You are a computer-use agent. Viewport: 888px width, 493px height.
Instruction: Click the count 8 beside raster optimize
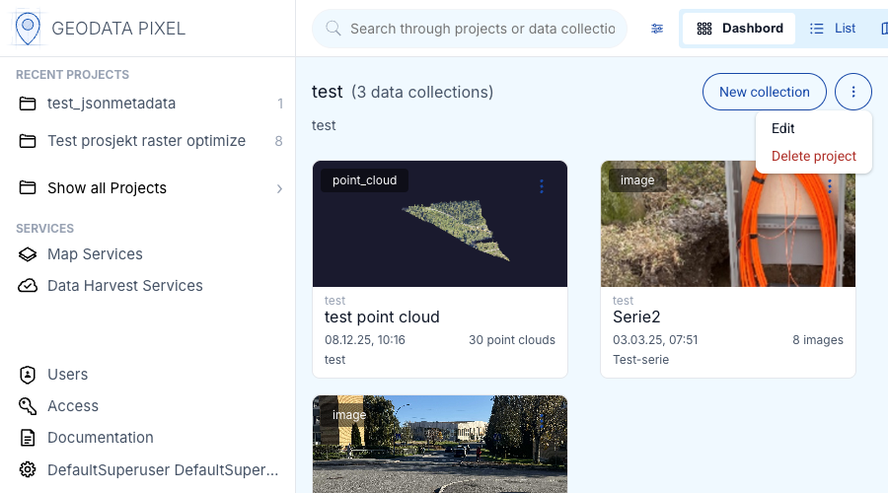pos(278,141)
